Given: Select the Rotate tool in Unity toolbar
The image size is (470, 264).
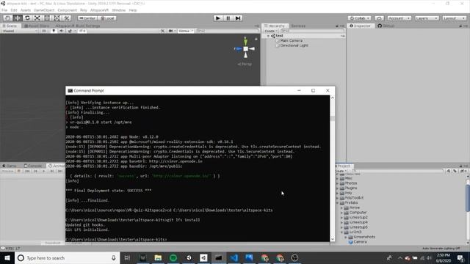Looking at the screenshot, I should (27, 18).
